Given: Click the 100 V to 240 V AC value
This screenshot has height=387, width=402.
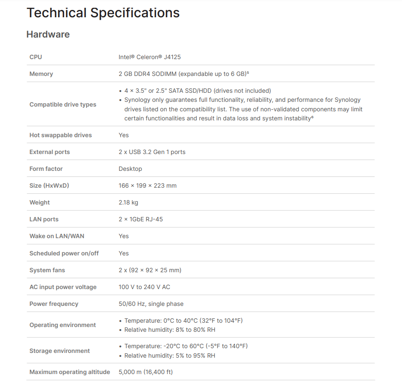Looking at the screenshot, I should (144, 287).
